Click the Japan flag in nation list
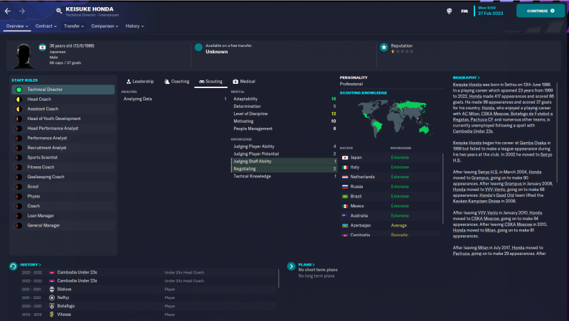 pos(345,157)
